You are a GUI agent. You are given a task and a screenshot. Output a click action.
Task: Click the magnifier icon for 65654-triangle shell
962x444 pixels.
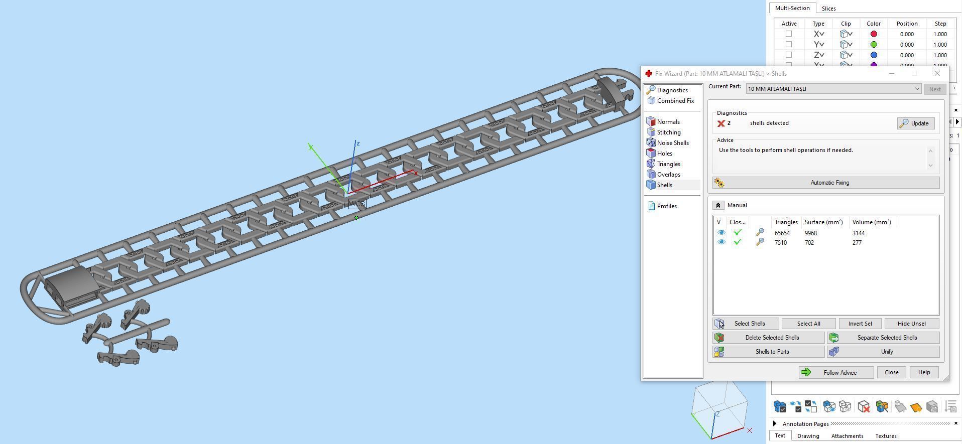tap(760, 233)
